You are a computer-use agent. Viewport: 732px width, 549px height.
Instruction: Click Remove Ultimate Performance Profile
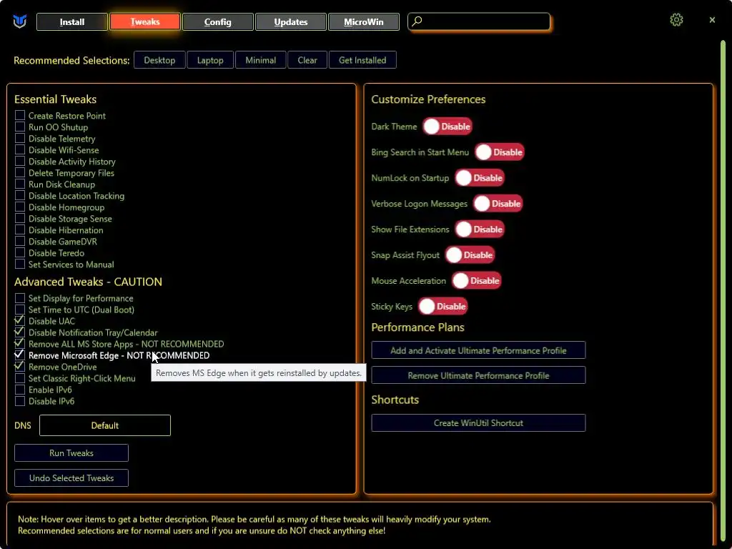click(478, 376)
